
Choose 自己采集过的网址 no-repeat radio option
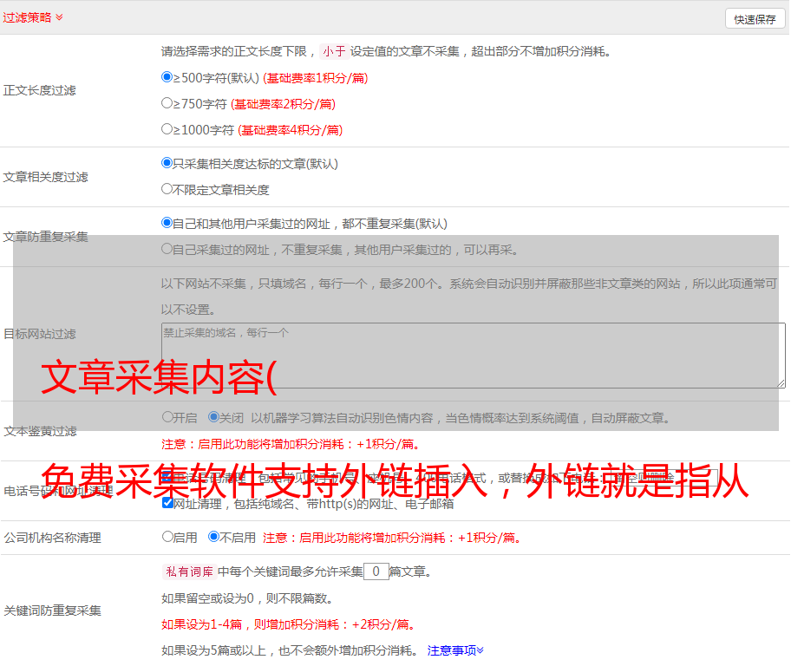coord(167,249)
